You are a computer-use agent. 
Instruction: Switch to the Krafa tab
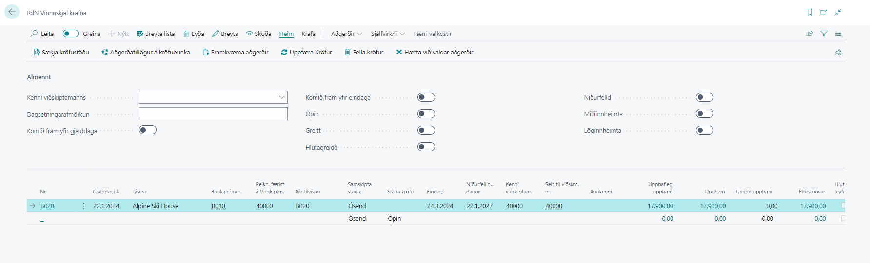(x=308, y=34)
